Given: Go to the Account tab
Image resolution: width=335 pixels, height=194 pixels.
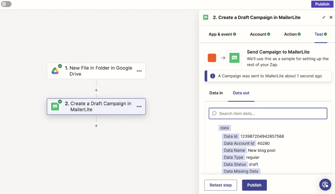Looking at the screenshot, I should point(260,34).
